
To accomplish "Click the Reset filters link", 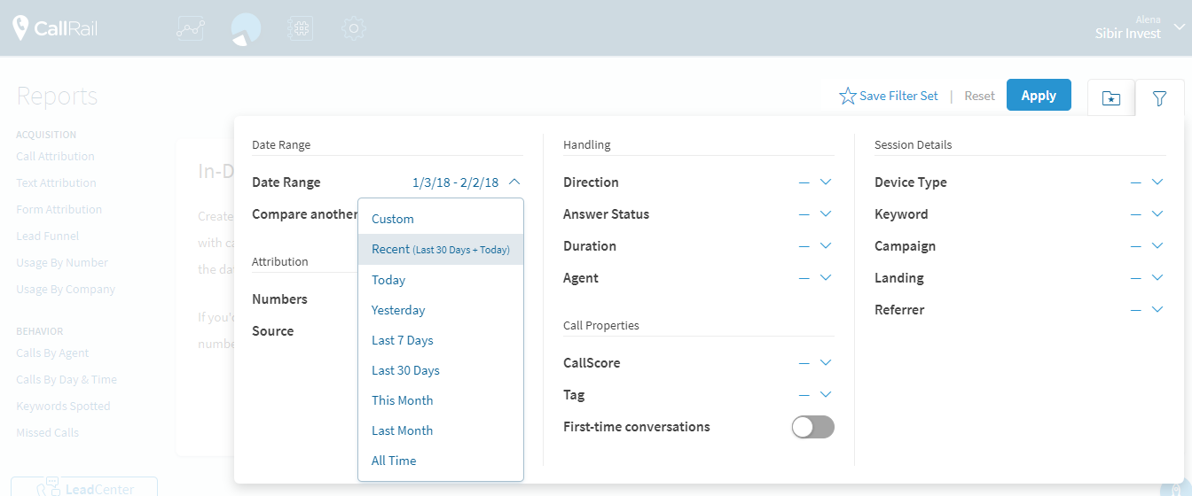I will point(979,96).
